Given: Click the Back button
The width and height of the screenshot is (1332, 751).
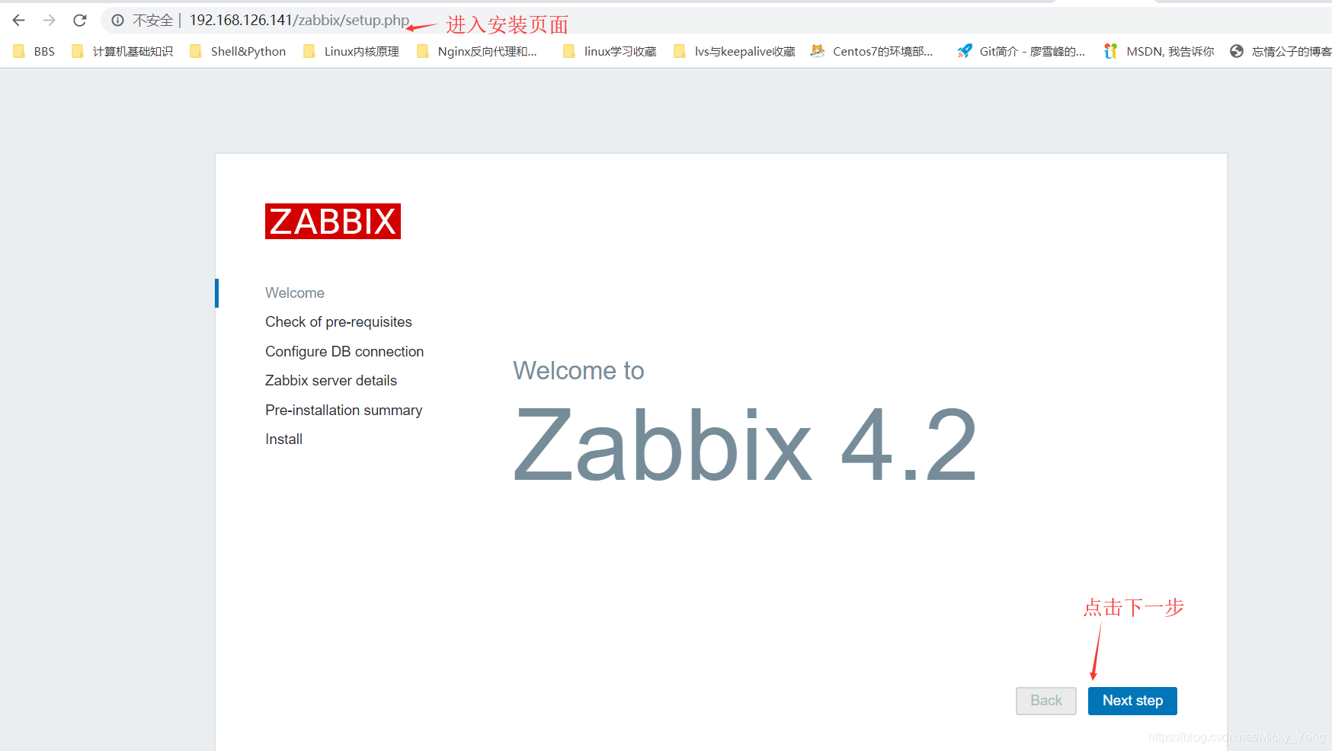Looking at the screenshot, I should tap(1046, 701).
